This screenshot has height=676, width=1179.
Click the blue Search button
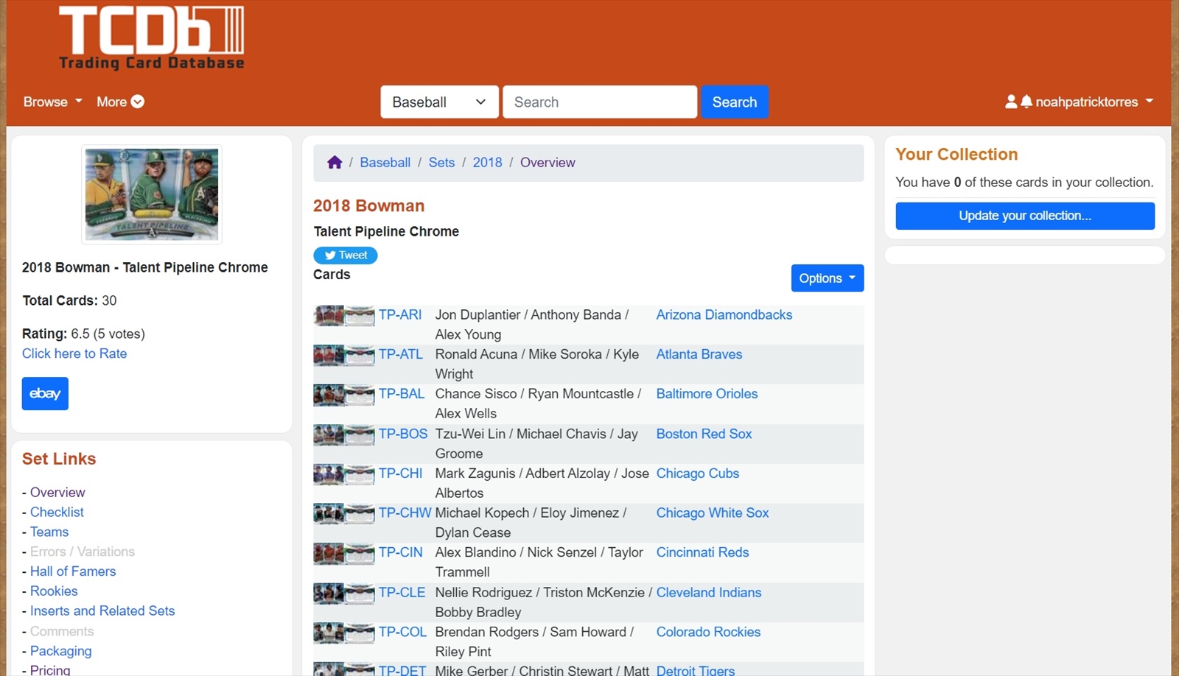[735, 102]
